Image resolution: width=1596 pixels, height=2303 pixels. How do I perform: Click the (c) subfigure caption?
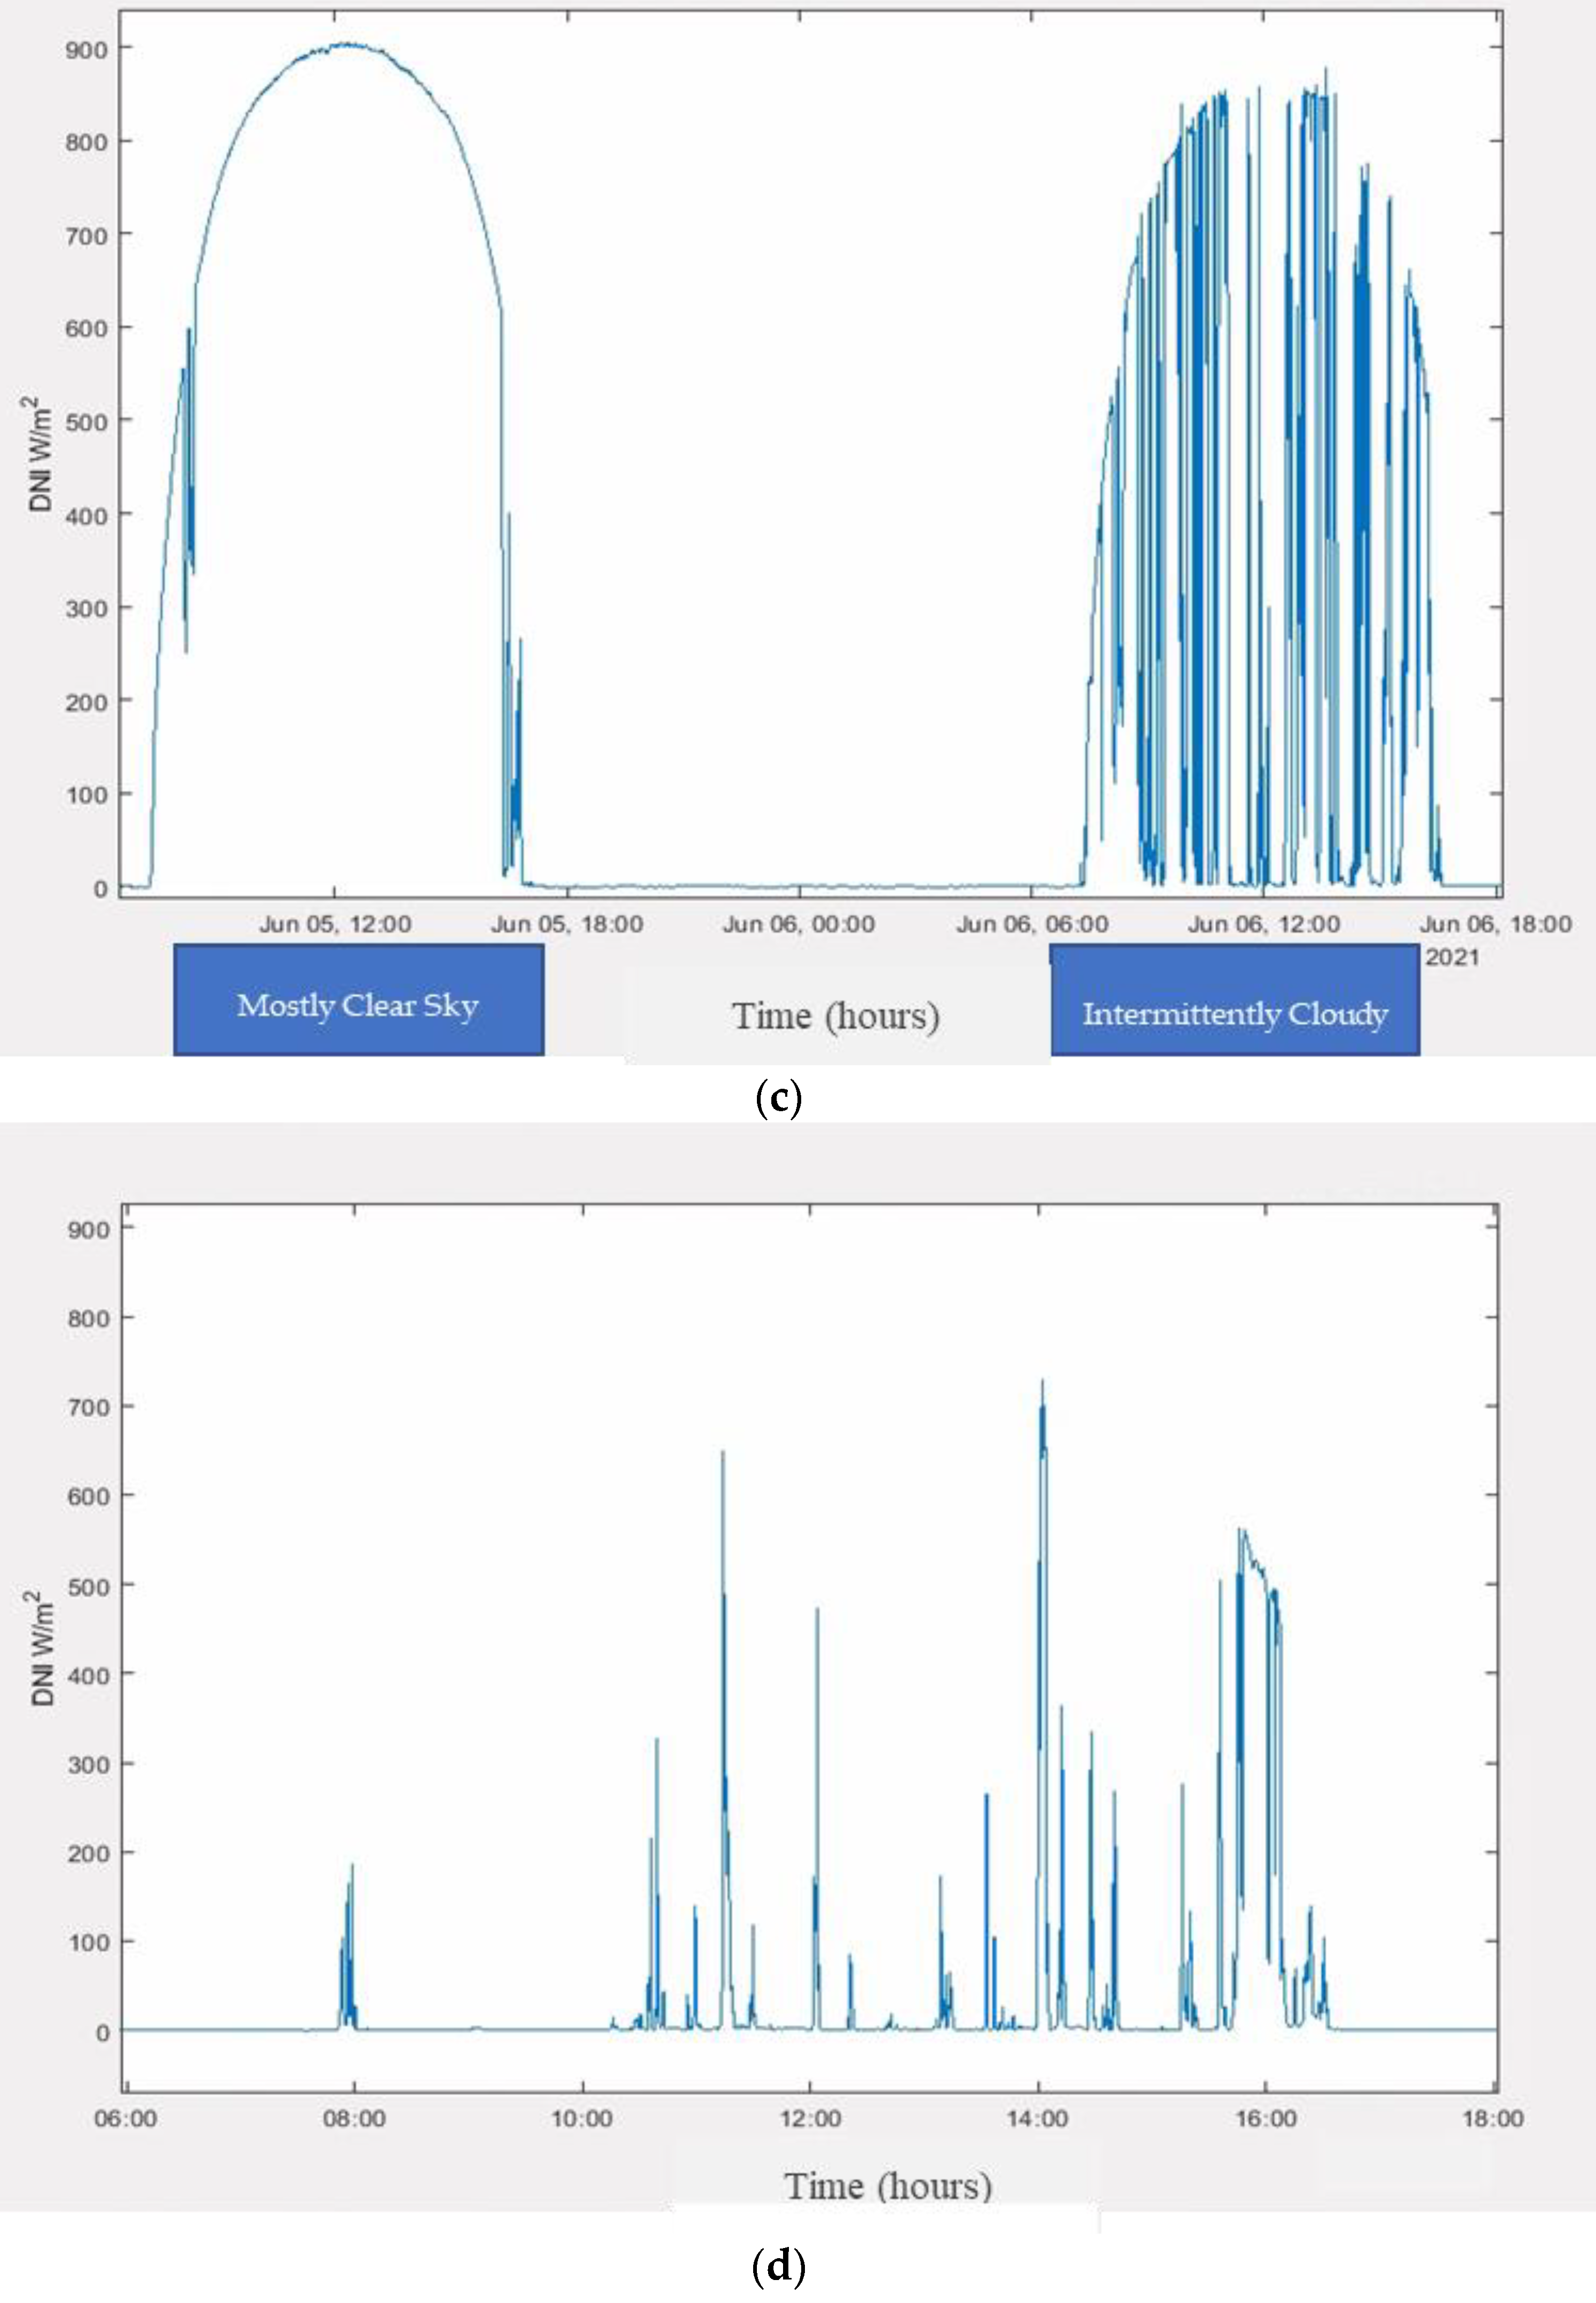point(778,1099)
